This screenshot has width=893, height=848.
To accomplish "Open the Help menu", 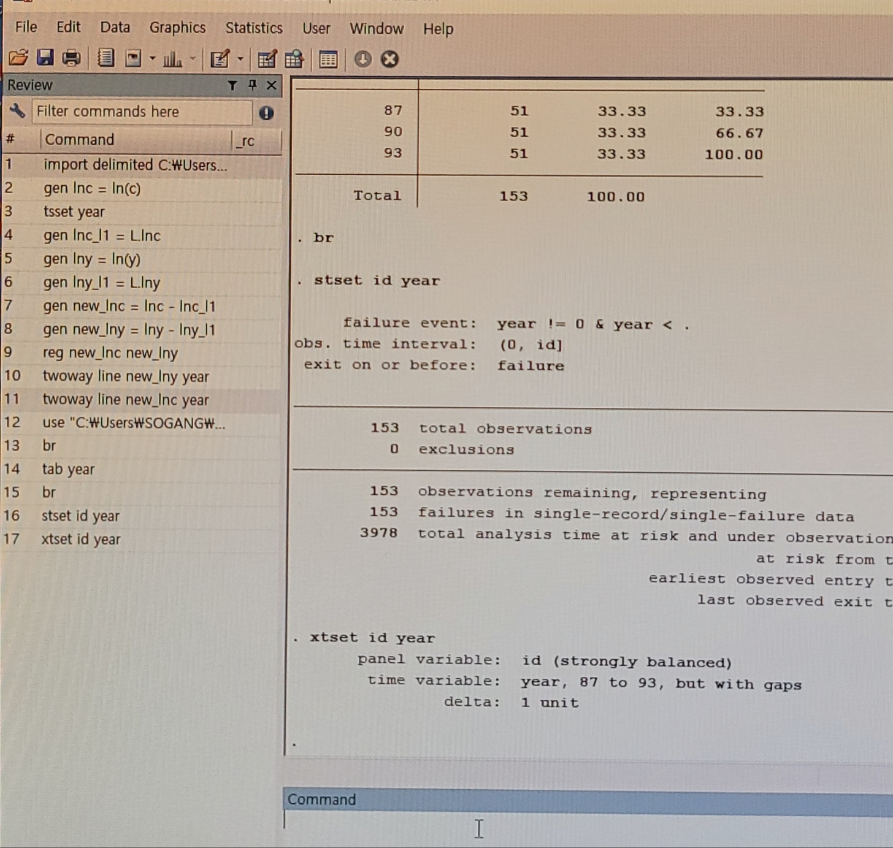I will click(438, 29).
